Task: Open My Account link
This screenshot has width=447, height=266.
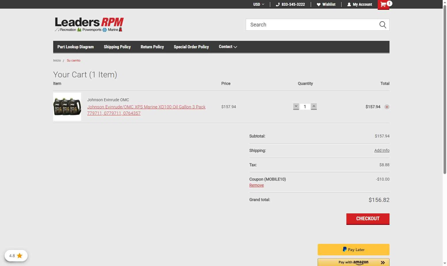Action: click(x=360, y=4)
